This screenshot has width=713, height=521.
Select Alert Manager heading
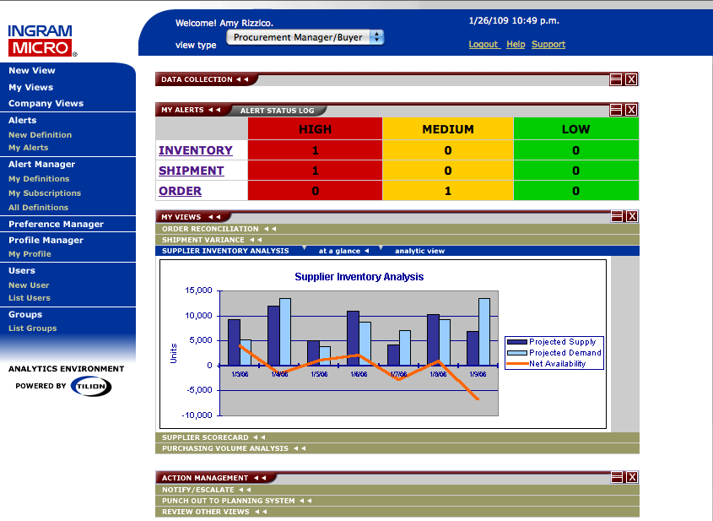click(x=42, y=165)
